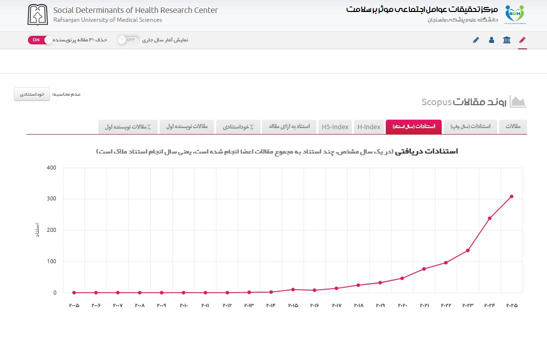Click the 2024 data point on chart
547x345 pixels.
point(490,218)
